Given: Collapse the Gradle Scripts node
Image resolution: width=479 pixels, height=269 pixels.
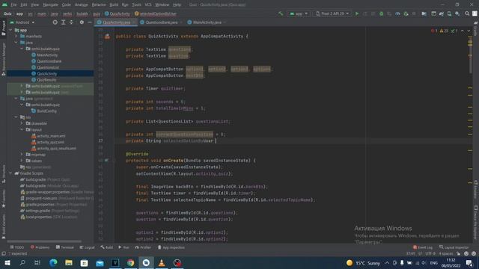Looking at the screenshot, I should [x=10, y=173].
